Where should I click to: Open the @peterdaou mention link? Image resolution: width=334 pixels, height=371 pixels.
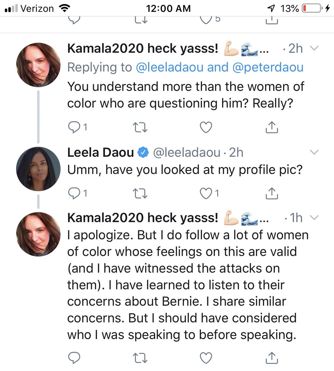[x=268, y=67]
